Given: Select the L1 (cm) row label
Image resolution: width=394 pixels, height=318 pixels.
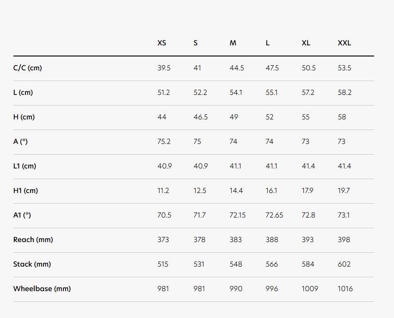Looking at the screenshot, I should pos(25,166).
